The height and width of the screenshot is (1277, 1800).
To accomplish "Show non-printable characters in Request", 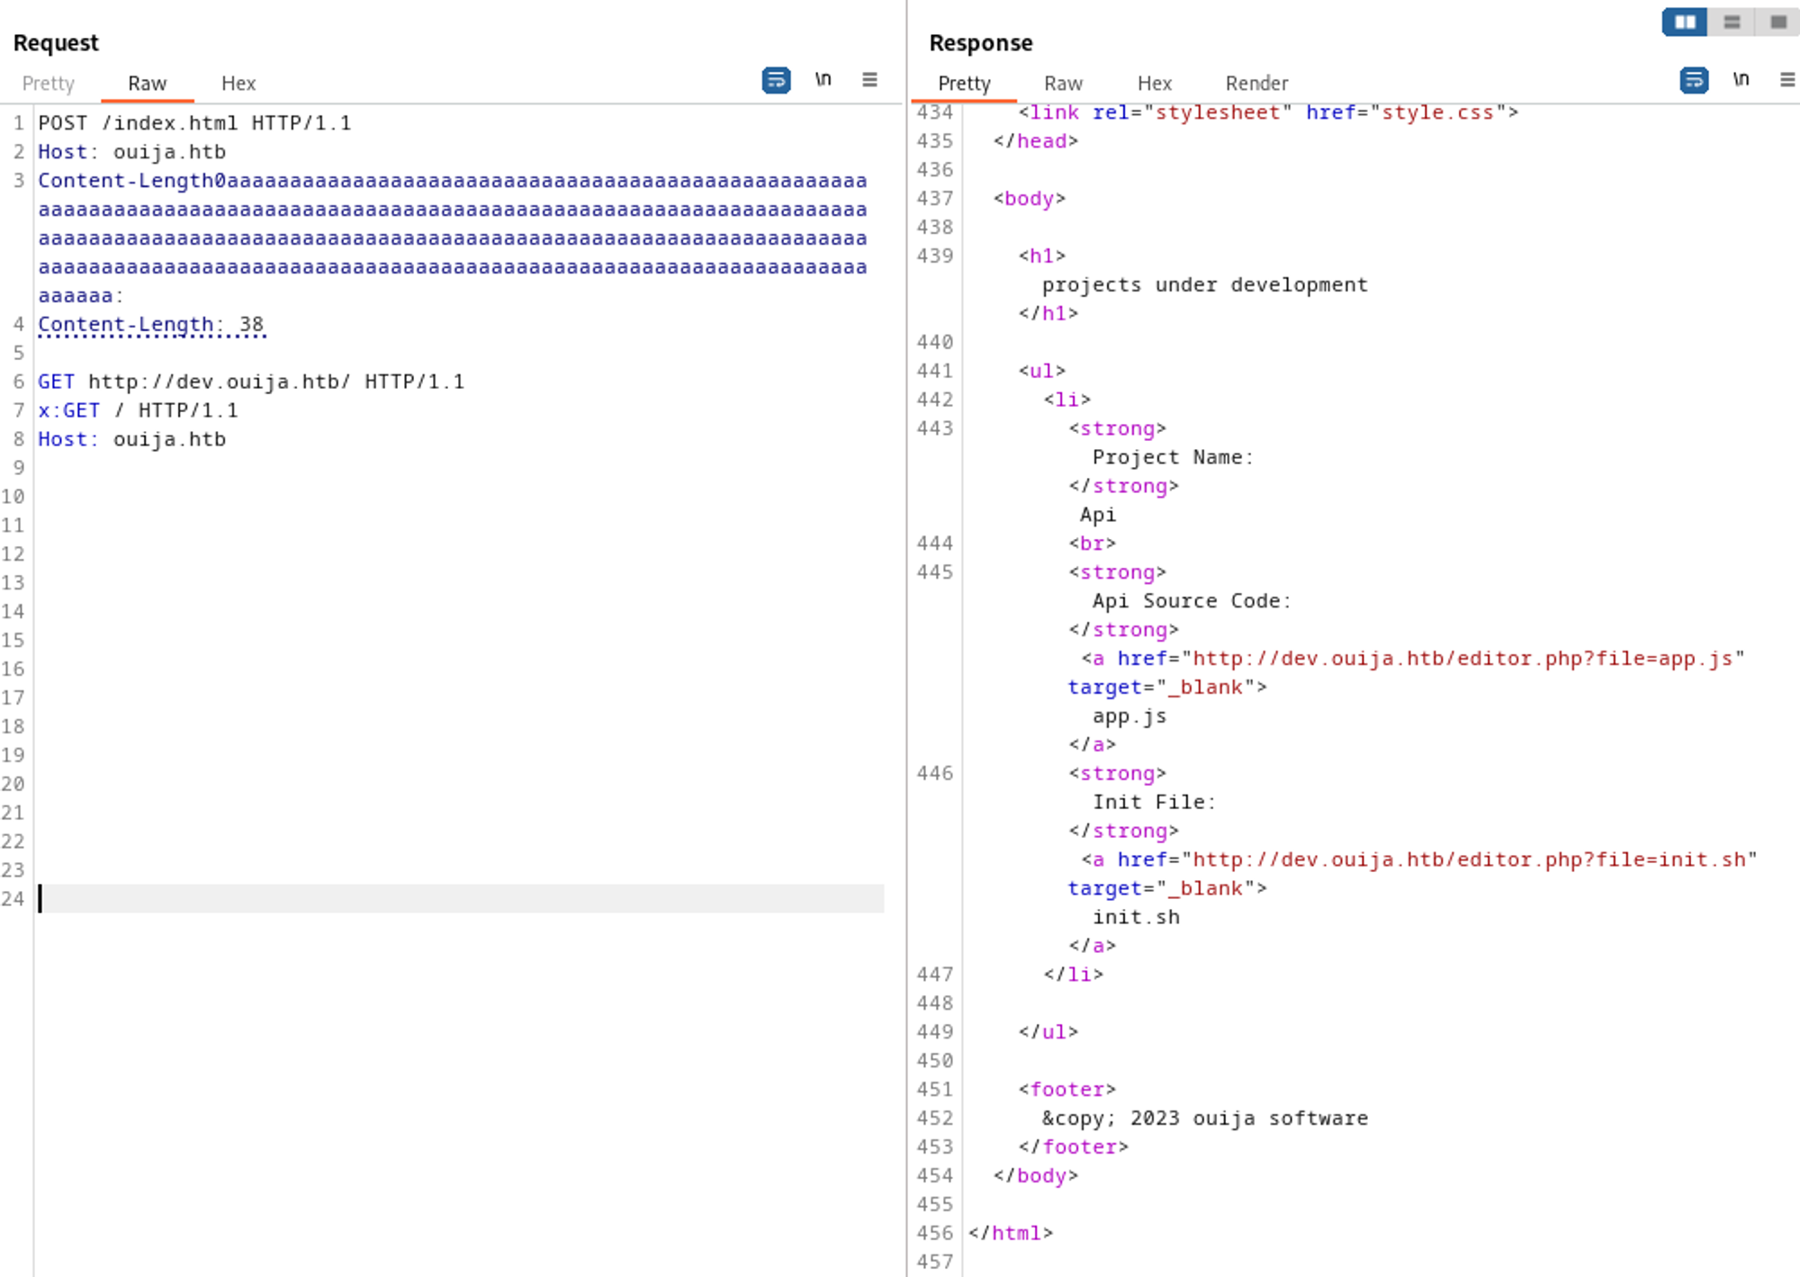I will [x=823, y=80].
